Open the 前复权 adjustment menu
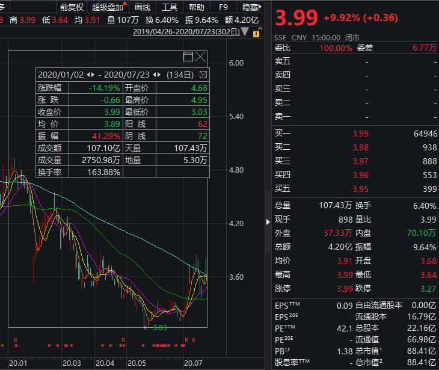 72,7
